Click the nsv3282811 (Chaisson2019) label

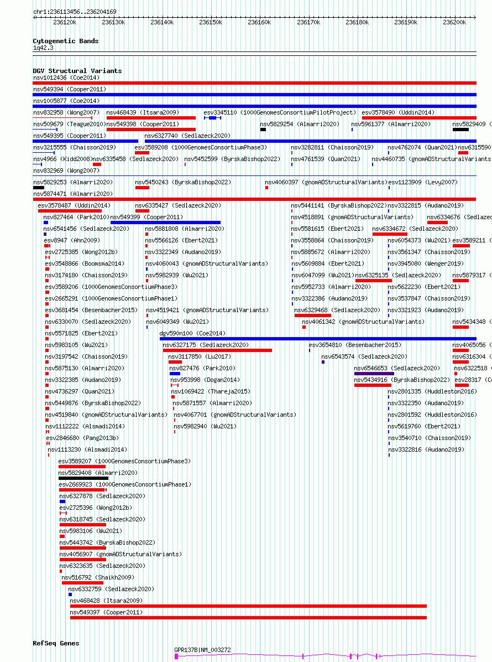(x=332, y=147)
